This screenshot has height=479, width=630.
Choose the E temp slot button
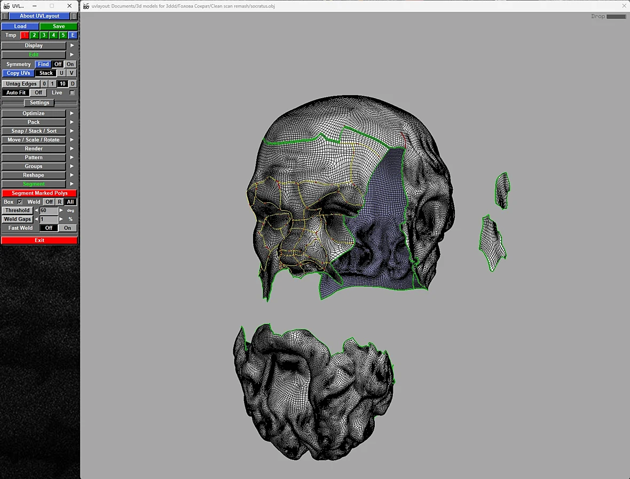click(73, 35)
